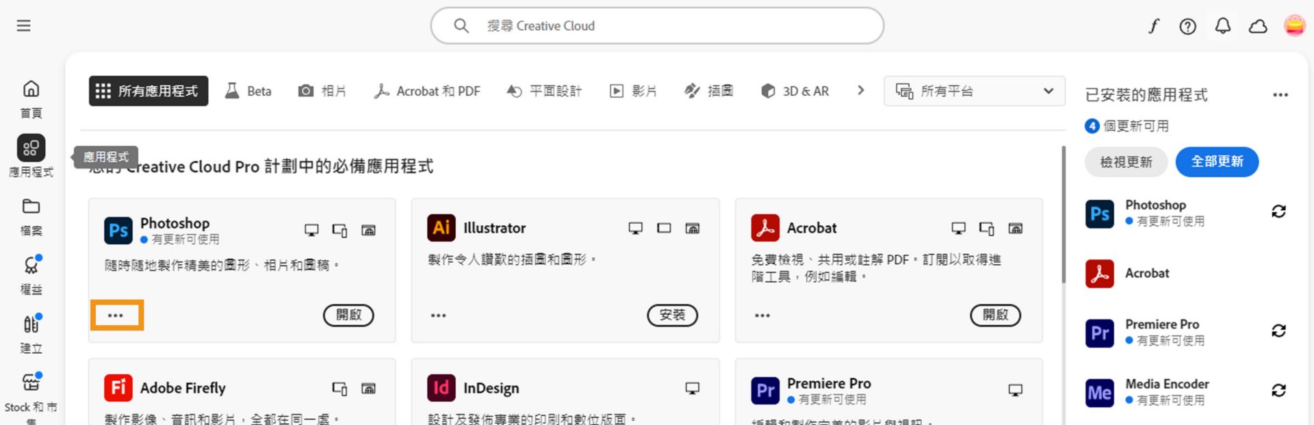Click 檢視更新 button
Screen dimensions: 1314x425
1126,162
